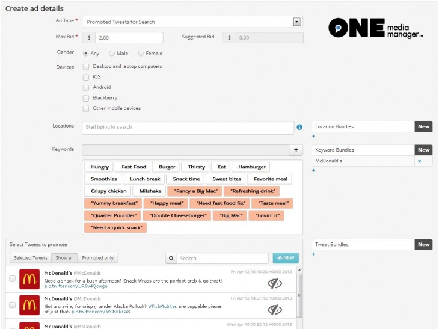Select the Sweet bites keyword tag
Screen dimensions: 439x329
click(227, 179)
